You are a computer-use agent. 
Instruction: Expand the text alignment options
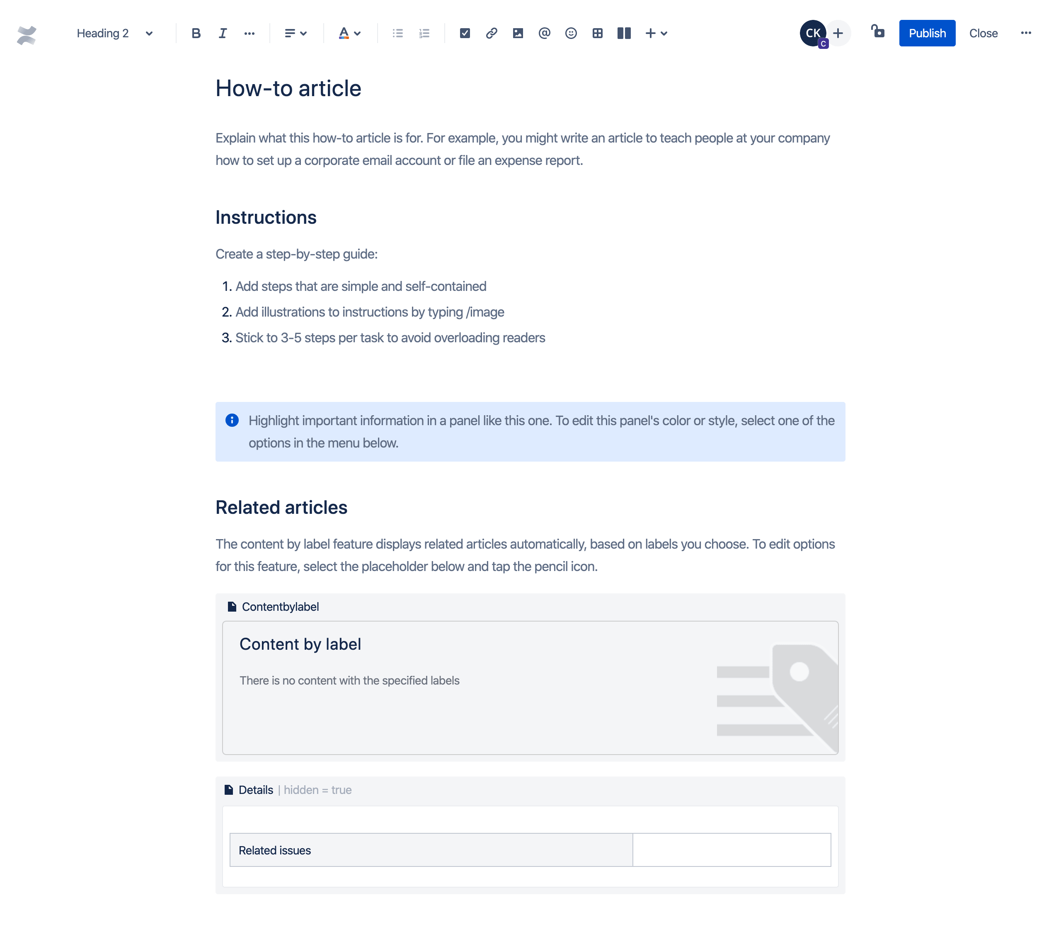click(292, 34)
